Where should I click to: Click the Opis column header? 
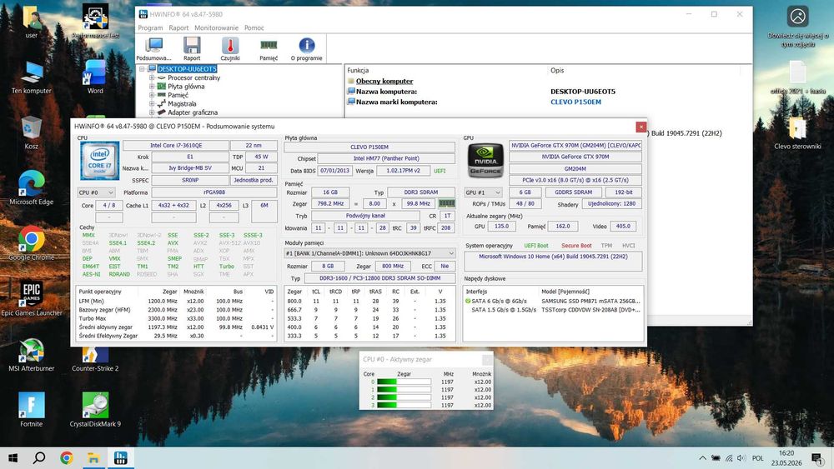(x=557, y=70)
